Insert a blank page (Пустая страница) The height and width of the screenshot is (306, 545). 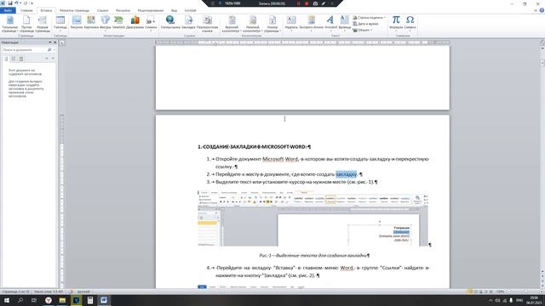click(26, 24)
